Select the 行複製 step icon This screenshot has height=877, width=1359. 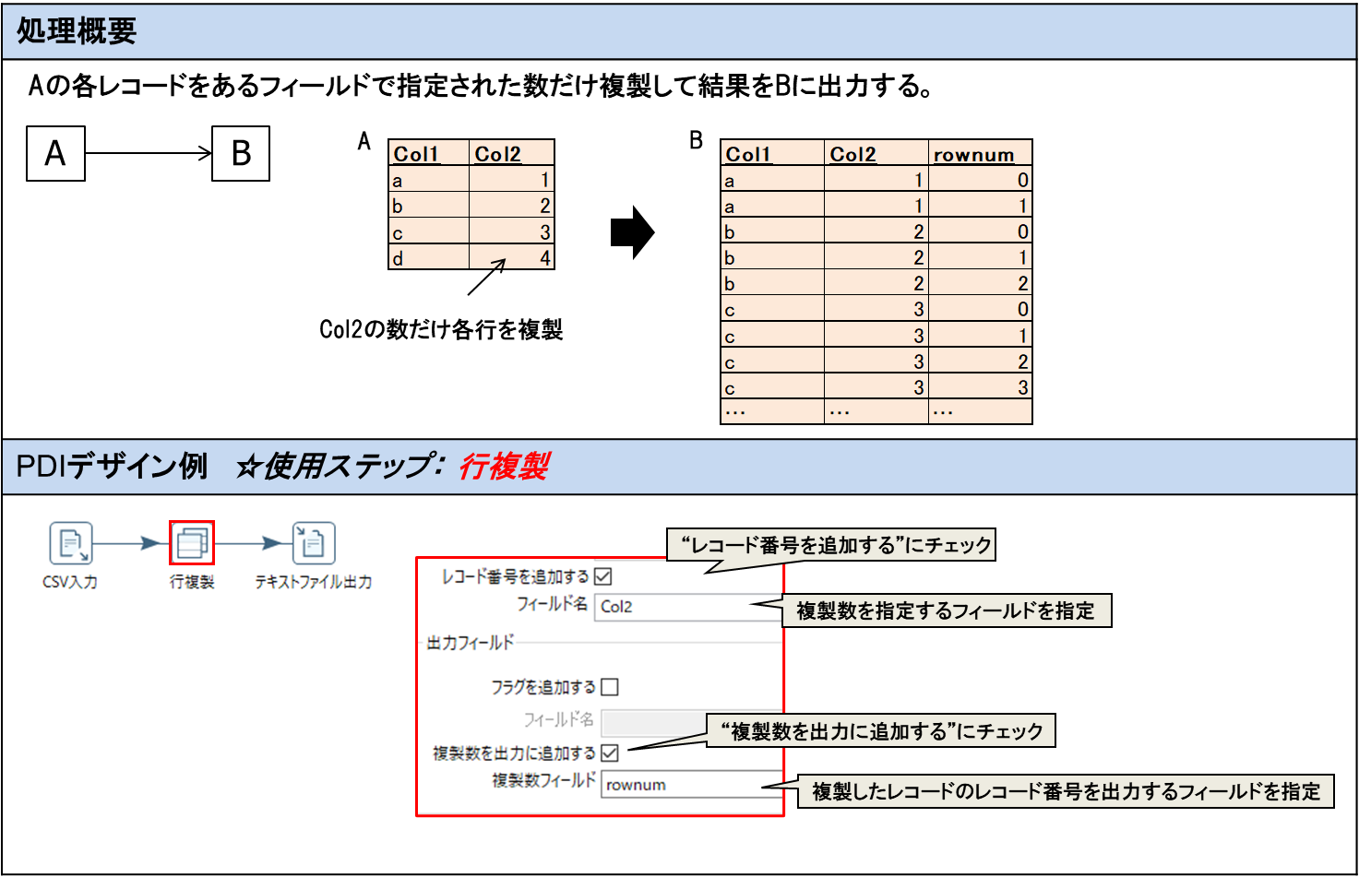[192, 543]
